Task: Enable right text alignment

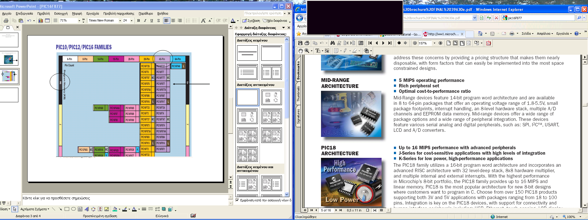Action: coord(180,21)
